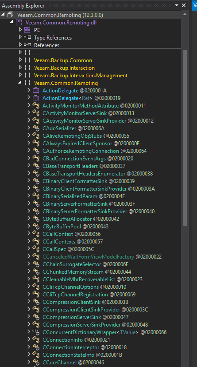
Task: Collapse the Veeam.Common.Remoting namespace
Action: click(20, 83)
